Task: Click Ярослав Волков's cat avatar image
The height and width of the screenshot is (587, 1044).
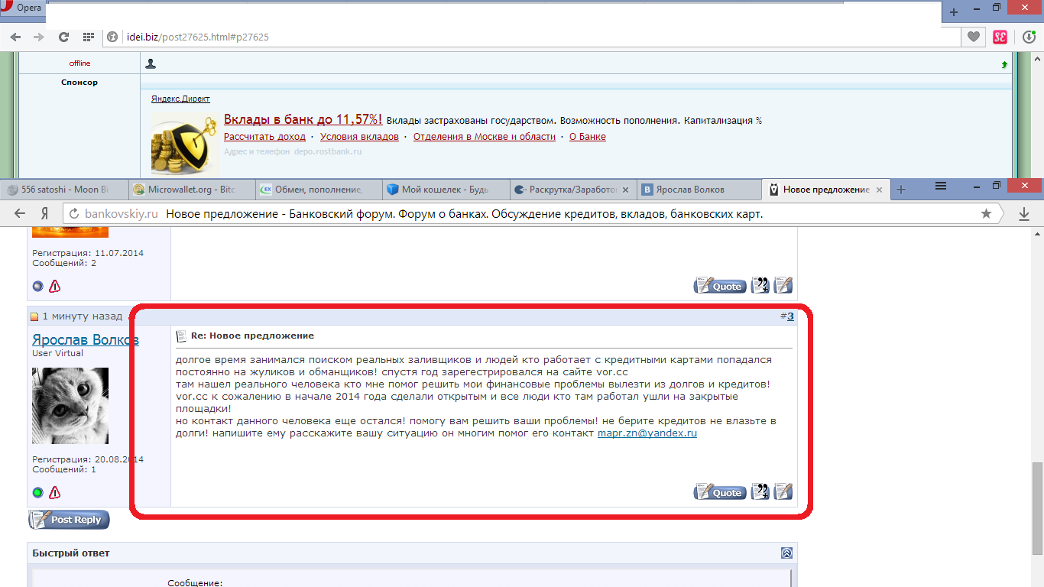Action: pyautogui.click(x=70, y=406)
